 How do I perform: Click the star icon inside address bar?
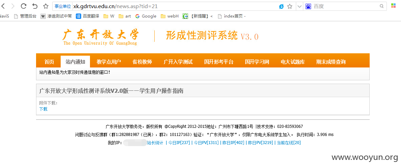290,6
